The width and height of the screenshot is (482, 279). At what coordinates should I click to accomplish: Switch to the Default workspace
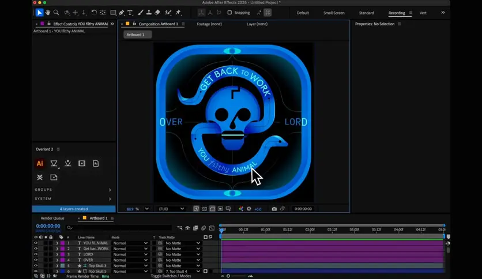[x=303, y=13]
